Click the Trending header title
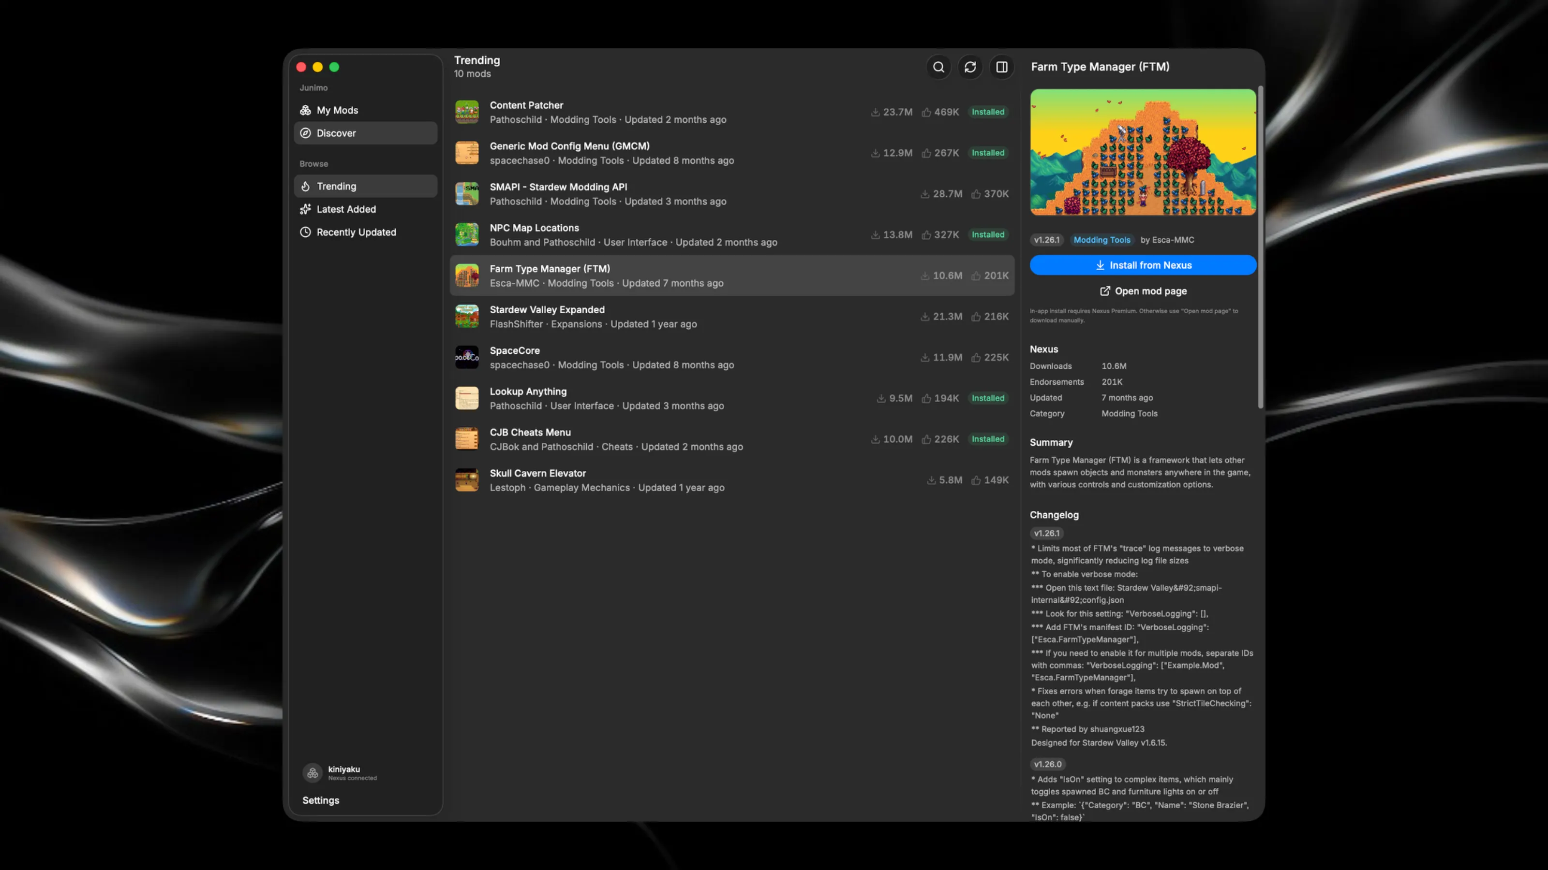1548x870 pixels. (476, 60)
